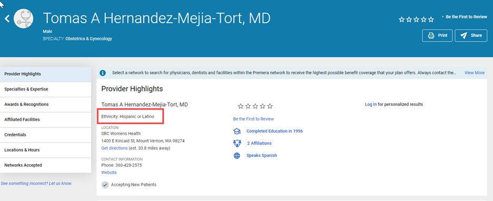Open the provider Website link
493x201 pixels.
coord(109,173)
